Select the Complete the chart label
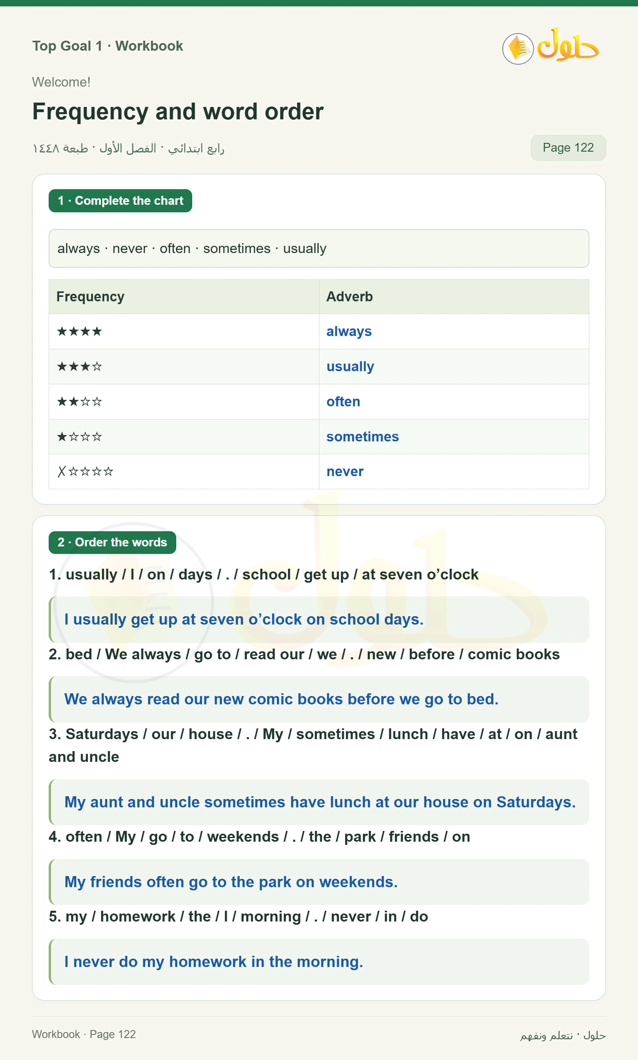This screenshot has width=638, height=1060. (120, 200)
